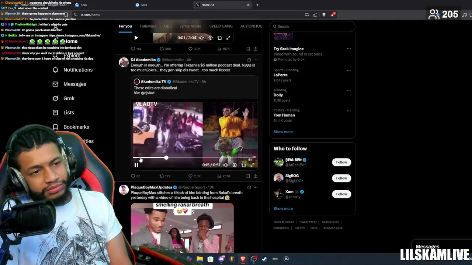Viewport: 472px width, 265px height.
Task: Open the Privacy Policy footer link
Action: 308,222
